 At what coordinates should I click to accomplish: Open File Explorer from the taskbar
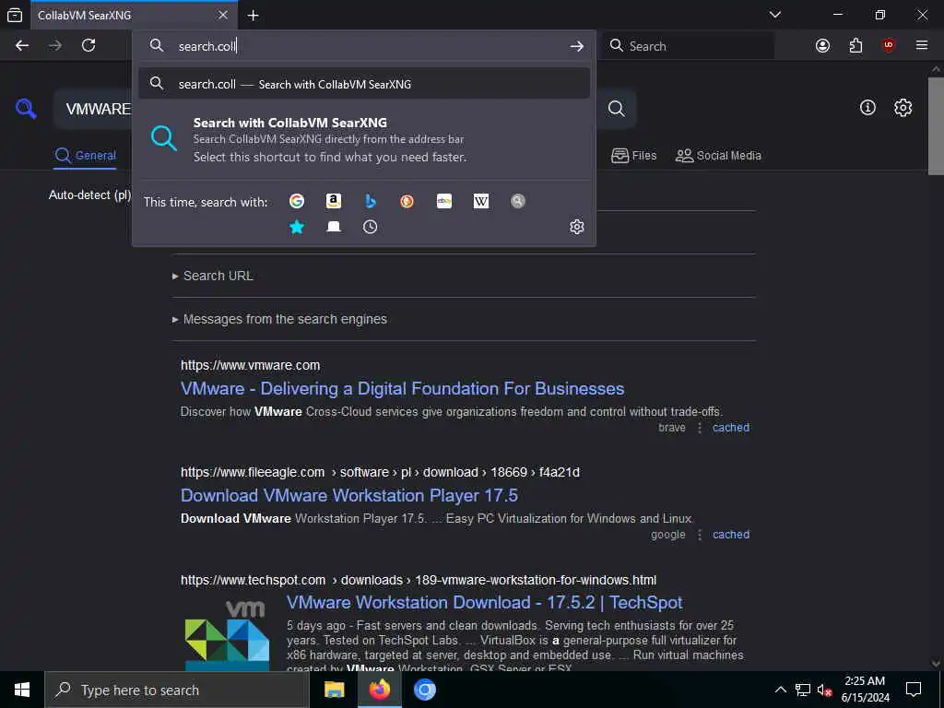click(x=334, y=690)
